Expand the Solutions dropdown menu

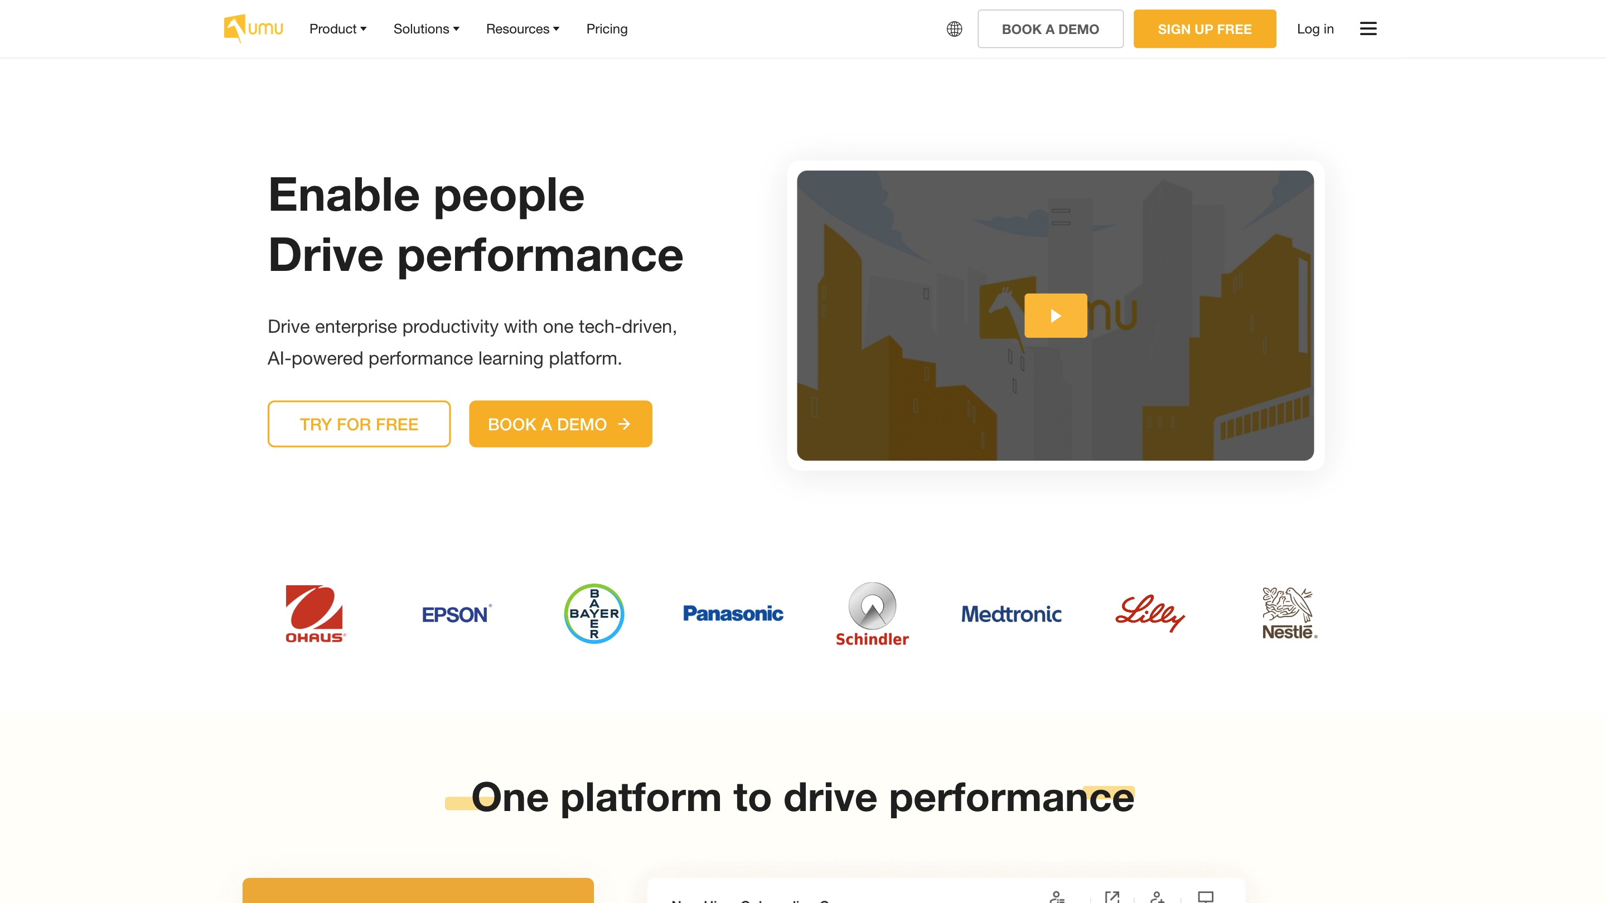point(426,28)
